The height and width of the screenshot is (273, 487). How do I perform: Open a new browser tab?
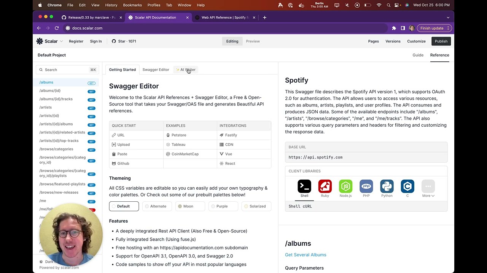[x=264, y=17]
